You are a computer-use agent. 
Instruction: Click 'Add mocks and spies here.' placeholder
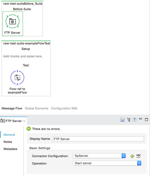coord(23,56)
